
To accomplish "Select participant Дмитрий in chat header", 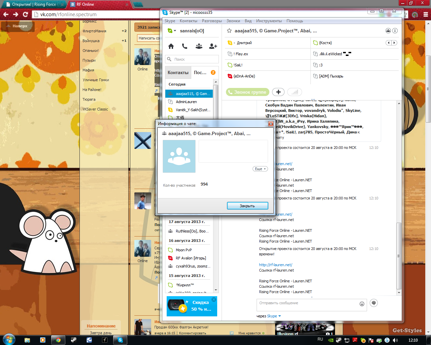I will tap(268, 43).
